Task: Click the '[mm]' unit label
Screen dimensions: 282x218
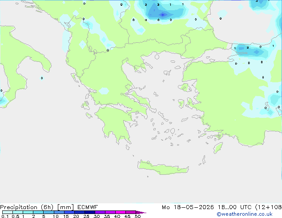Action: pos(65,207)
